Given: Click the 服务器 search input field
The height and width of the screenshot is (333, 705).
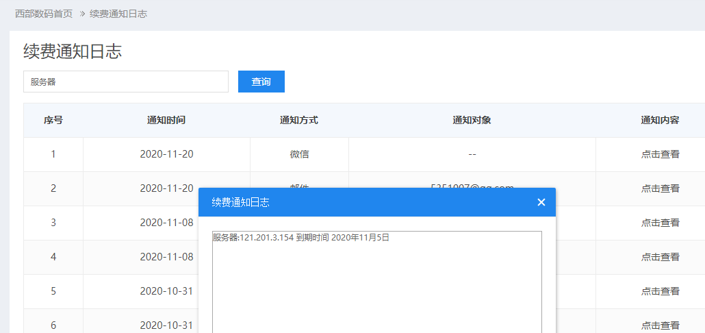Looking at the screenshot, I should (x=126, y=82).
